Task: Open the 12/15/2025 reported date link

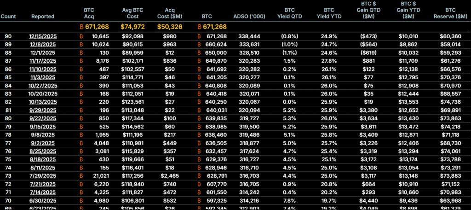Action: 43,36
